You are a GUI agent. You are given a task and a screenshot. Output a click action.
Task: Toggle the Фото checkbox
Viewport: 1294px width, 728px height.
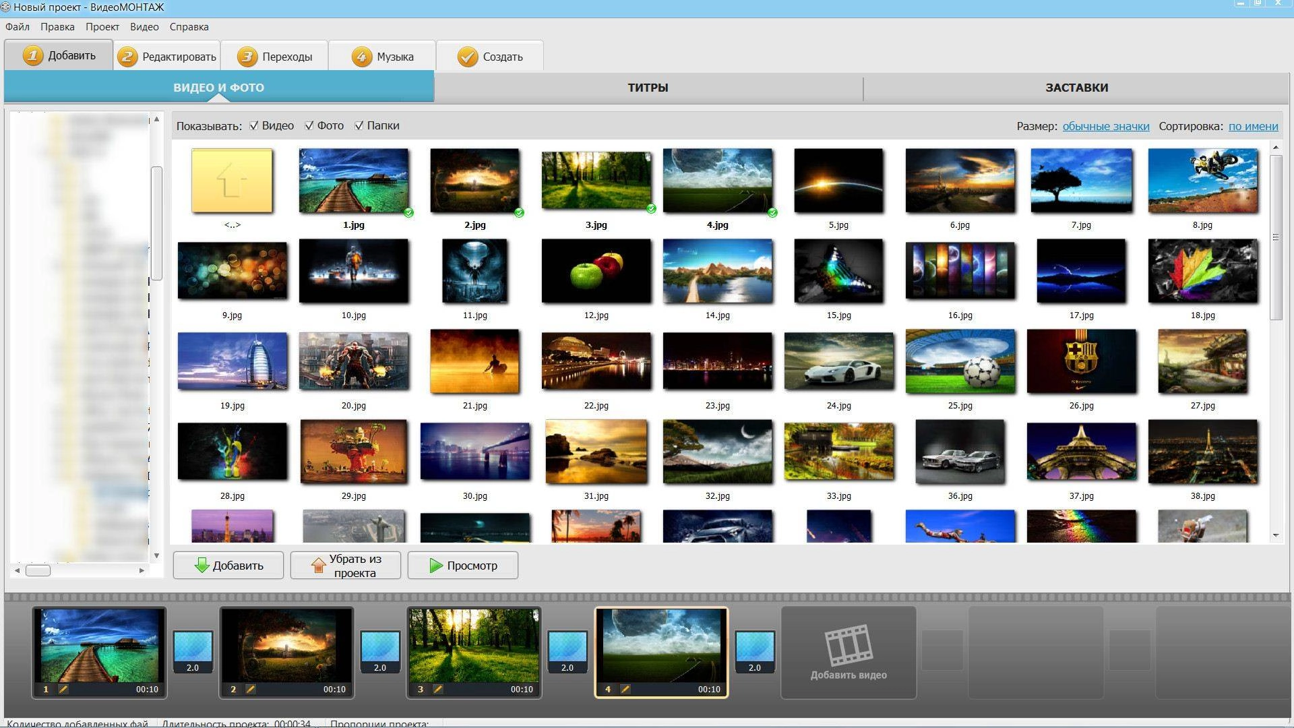309,125
